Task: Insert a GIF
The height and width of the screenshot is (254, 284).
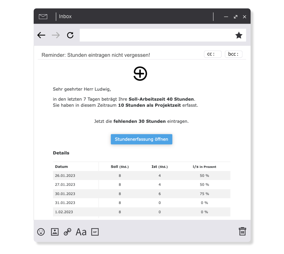Action: tap(95, 232)
